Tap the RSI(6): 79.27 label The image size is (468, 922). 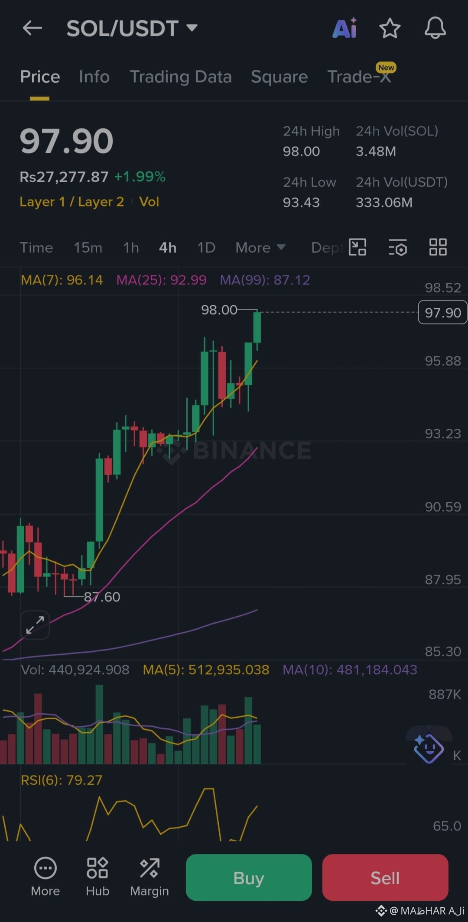point(62,780)
